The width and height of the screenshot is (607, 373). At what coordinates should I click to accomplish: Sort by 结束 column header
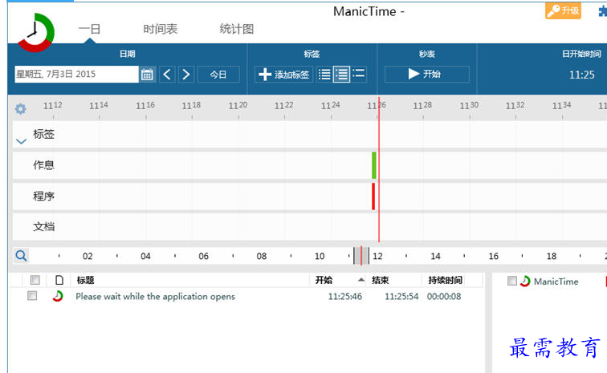pyautogui.click(x=380, y=280)
